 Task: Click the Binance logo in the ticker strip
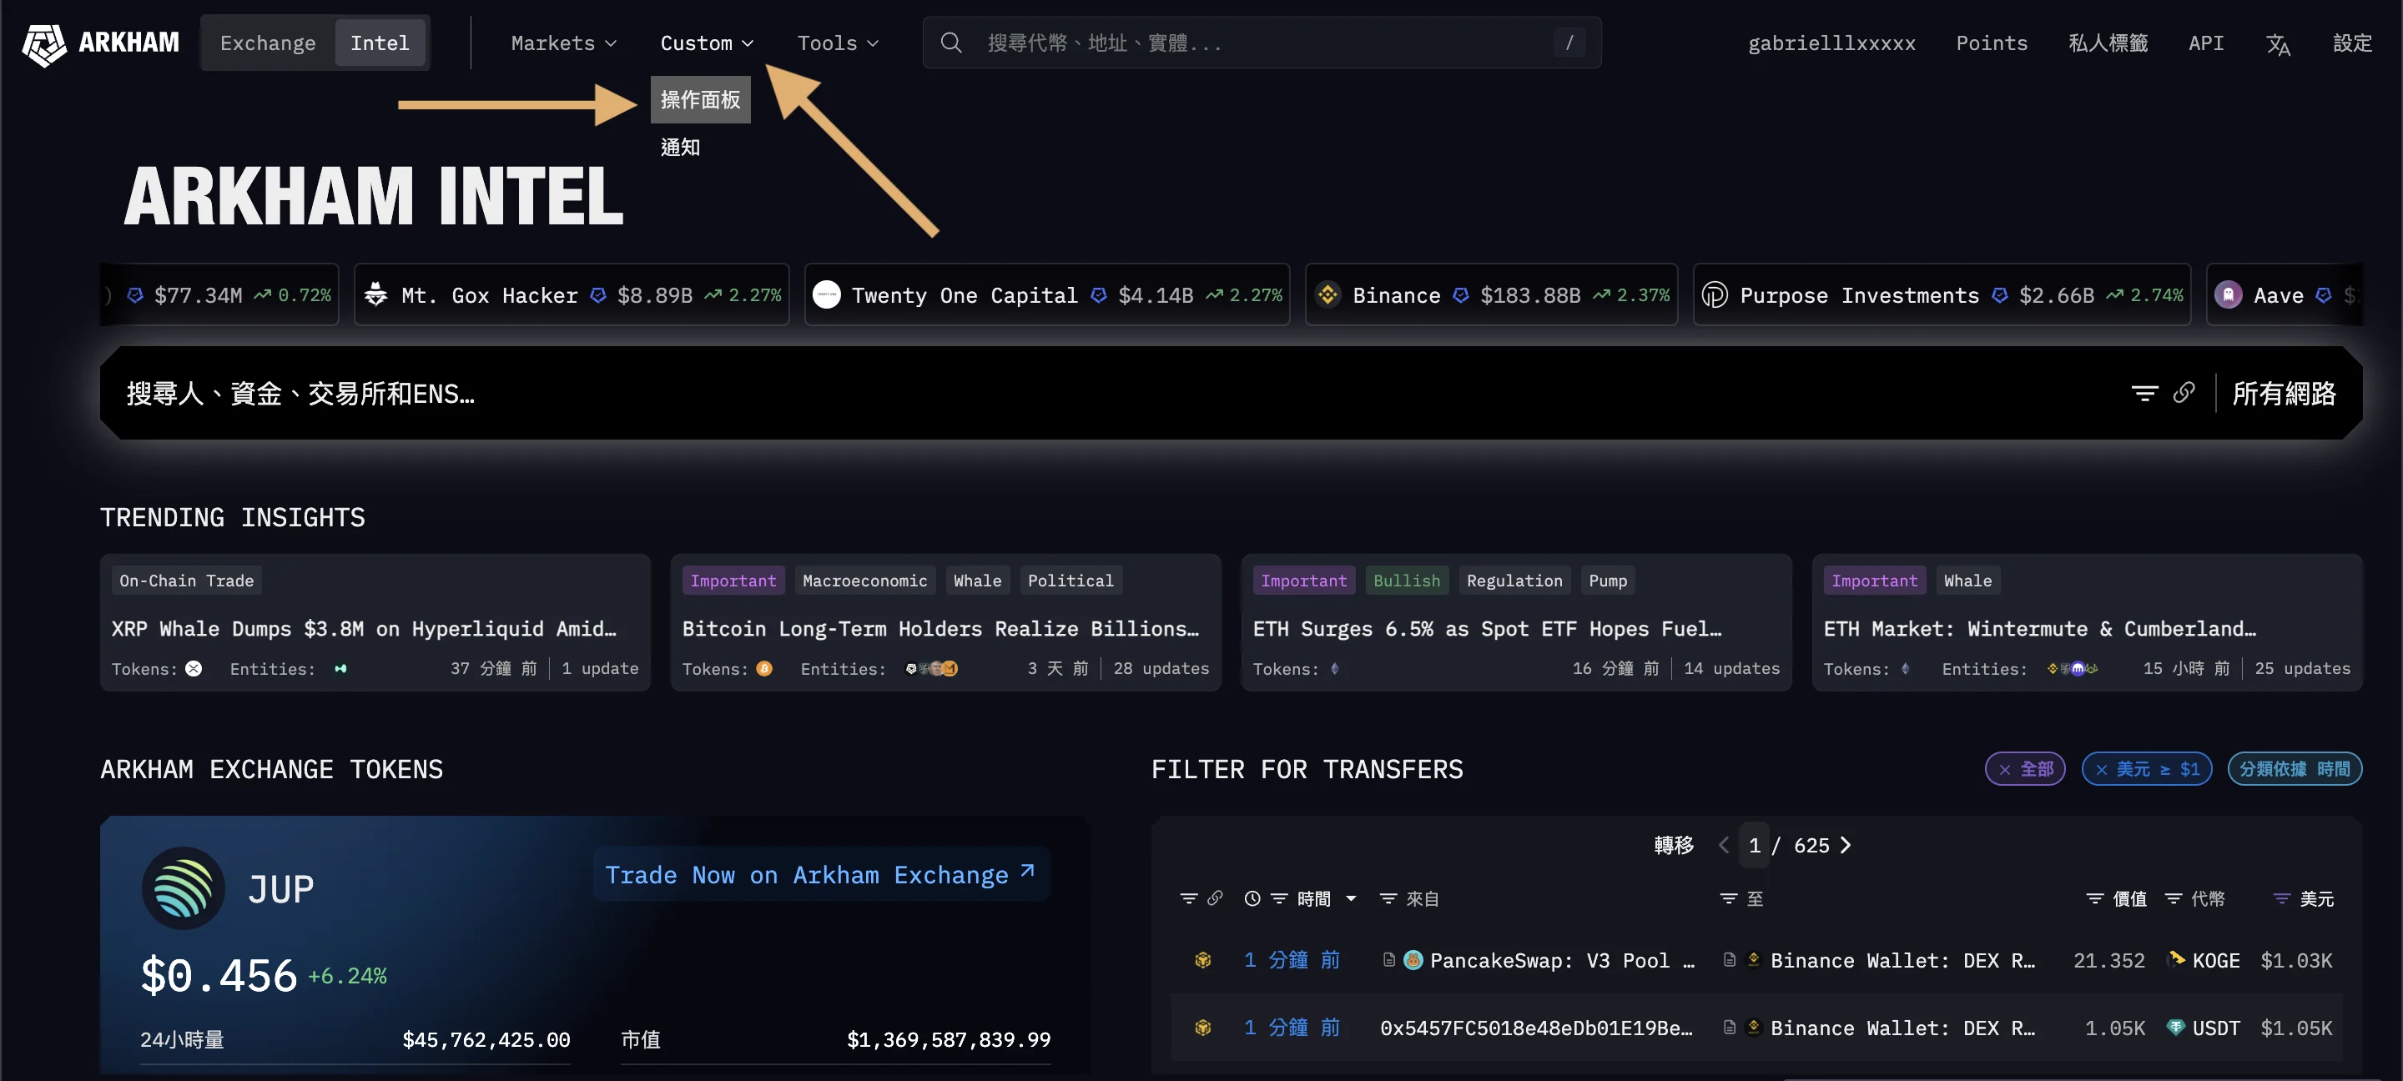coord(1327,294)
